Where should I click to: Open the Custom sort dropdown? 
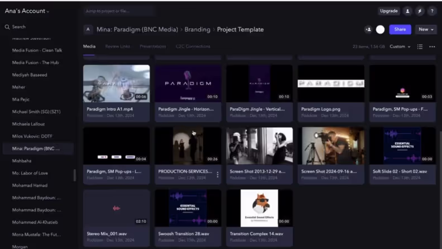400,46
